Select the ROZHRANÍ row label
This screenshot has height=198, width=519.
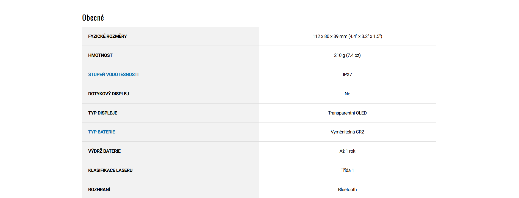(x=99, y=189)
